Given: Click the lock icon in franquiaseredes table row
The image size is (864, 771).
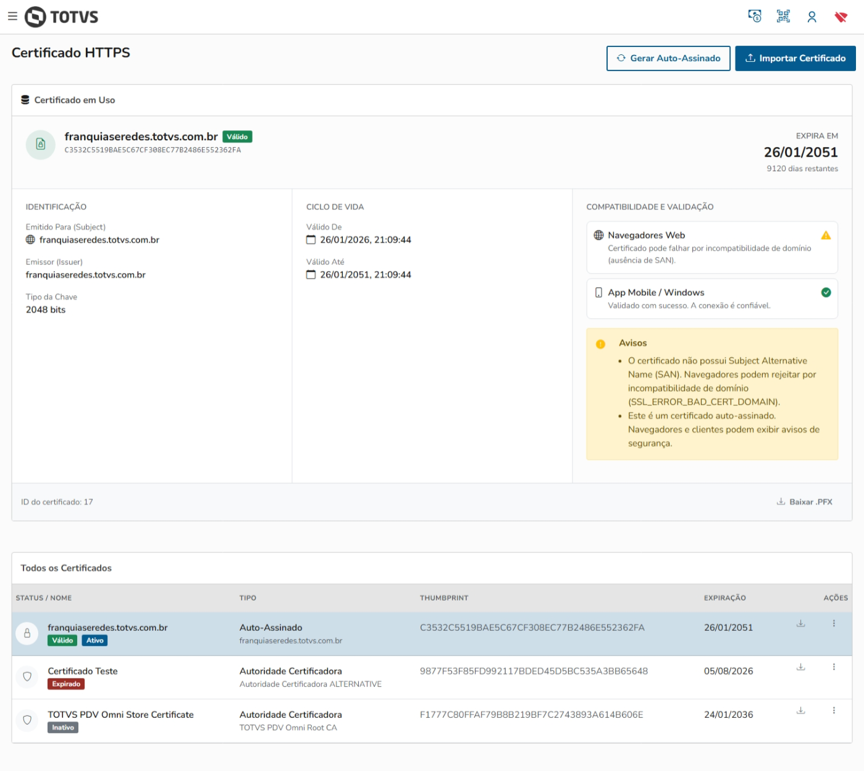Looking at the screenshot, I should tap(27, 633).
